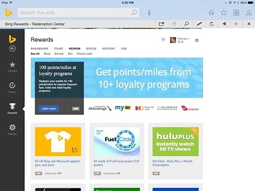Open the FuelCircle reward card image
This screenshot has width=255, height=191.
(117, 142)
